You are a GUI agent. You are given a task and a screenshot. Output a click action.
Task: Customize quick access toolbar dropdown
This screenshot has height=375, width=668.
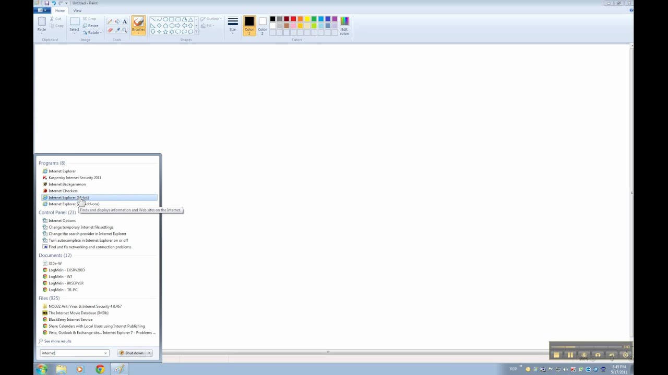click(66, 3)
